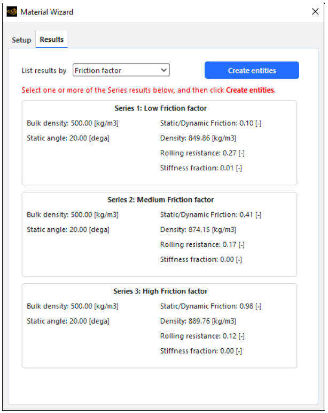Click Stiffness fraction: 0.01 text
This screenshot has height=413, width=328.
201,168
